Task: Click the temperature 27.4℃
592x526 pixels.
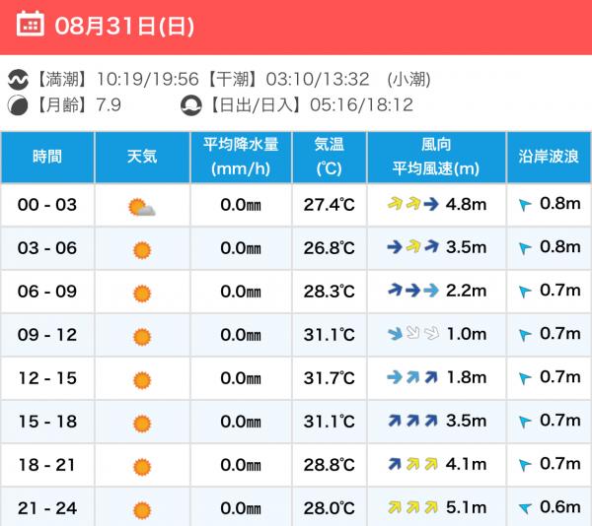Action: click(x=330, y=205)
